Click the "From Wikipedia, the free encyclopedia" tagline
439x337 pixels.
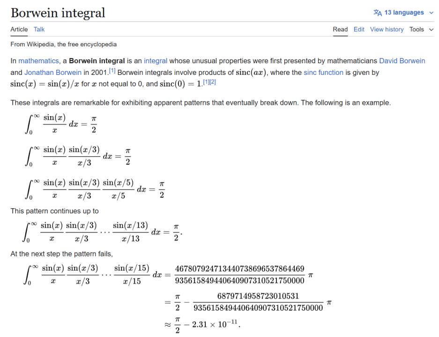[x=64, y=44]
